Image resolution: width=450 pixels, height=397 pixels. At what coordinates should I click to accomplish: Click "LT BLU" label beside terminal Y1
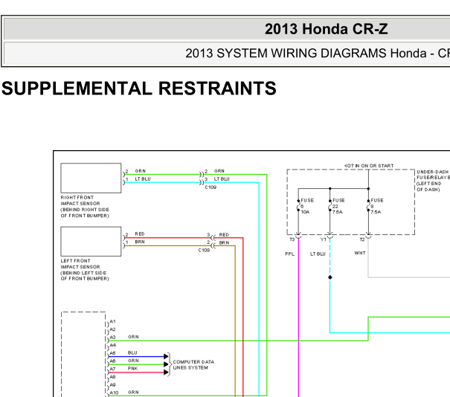point(318,254)
